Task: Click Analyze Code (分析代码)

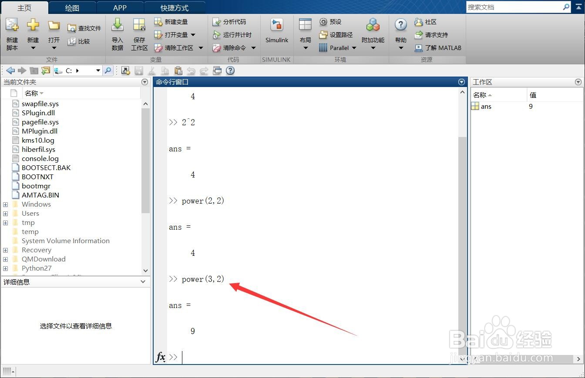Action: [x=229, y=22]
